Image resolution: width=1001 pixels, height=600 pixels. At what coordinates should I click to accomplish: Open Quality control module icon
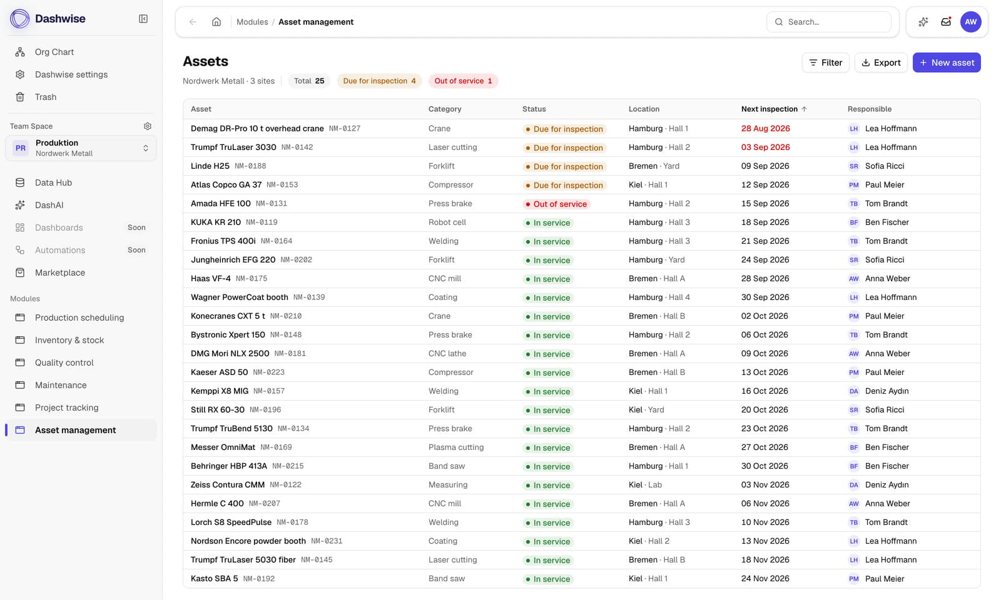[x=20, y=362]
